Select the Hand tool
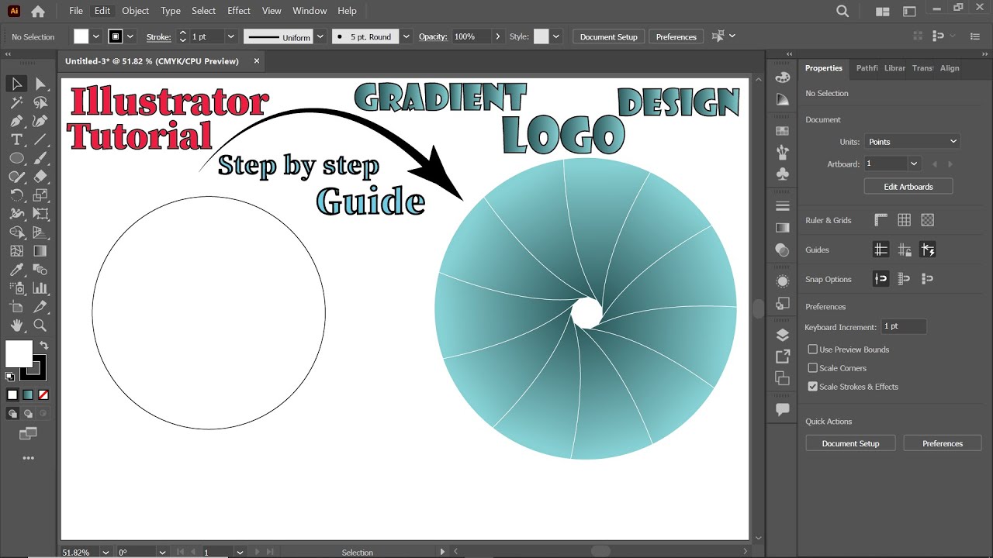This screenshot has height=558, width=993. tap(16, 325)
